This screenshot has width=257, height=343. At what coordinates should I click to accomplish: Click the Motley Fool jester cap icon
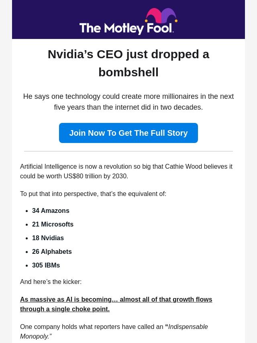click(161, 17)
